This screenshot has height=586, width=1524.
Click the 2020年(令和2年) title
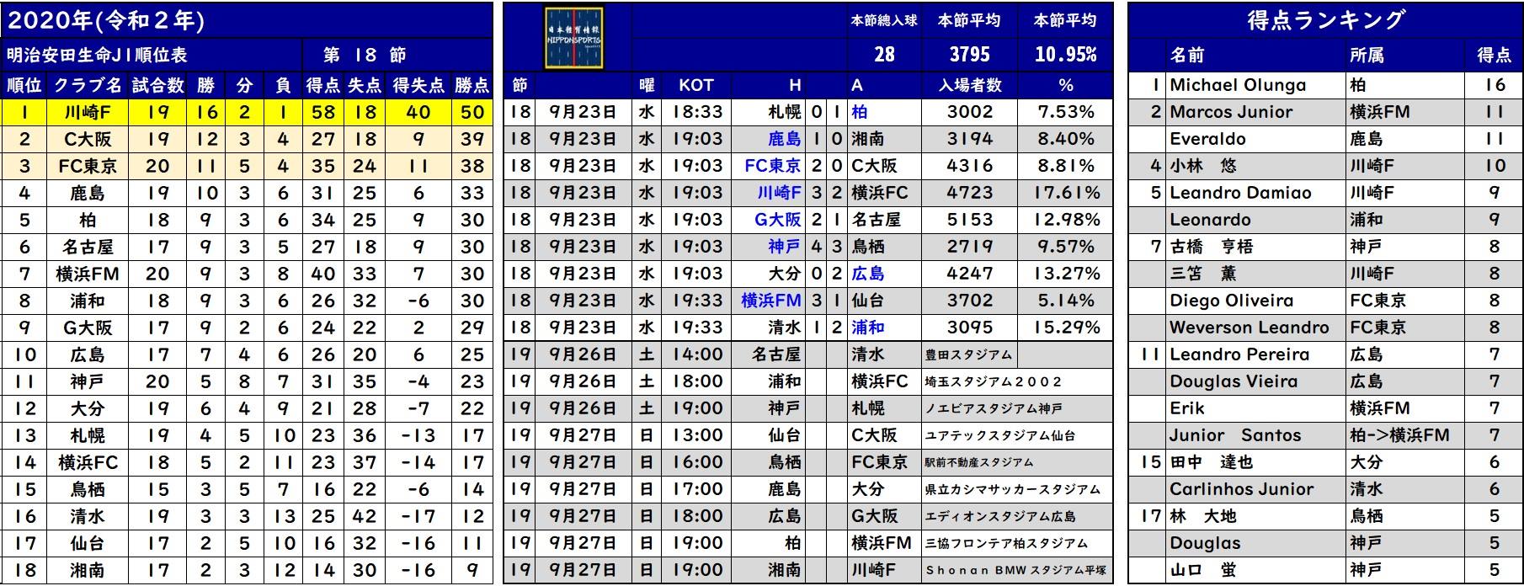click(105, 20)
